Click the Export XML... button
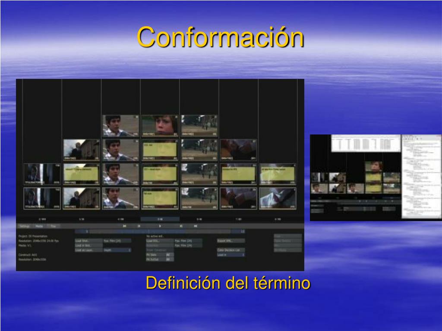The image size is (442, 331). coord(230,241)
